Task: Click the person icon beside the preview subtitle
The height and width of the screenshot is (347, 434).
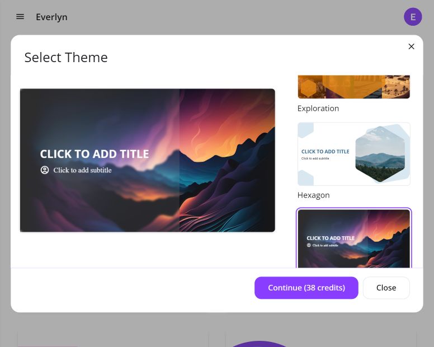Action: point(45,170)
